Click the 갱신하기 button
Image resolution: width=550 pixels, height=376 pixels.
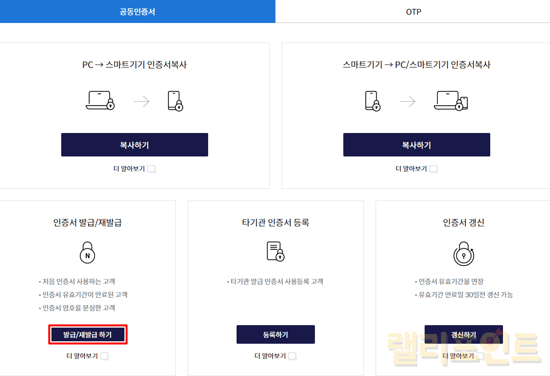tap(463, 335)
